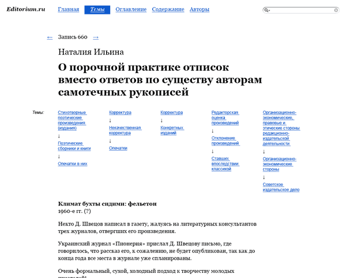Clear the search field with the round button
The image size is (346, 278).
coord(336,10)
